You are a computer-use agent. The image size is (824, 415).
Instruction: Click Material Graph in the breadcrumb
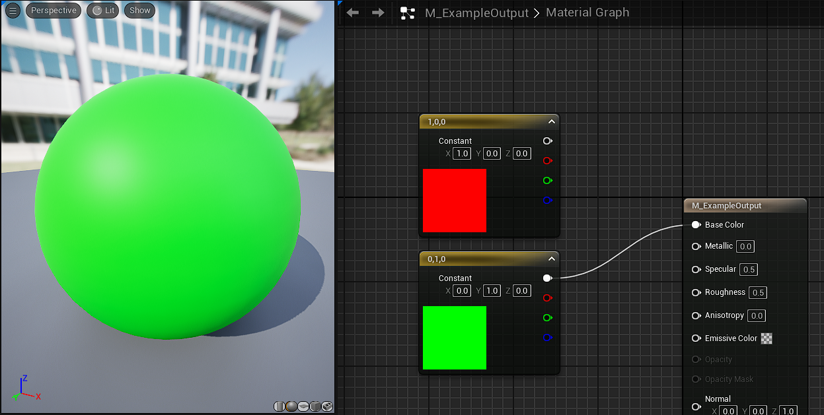587,13
